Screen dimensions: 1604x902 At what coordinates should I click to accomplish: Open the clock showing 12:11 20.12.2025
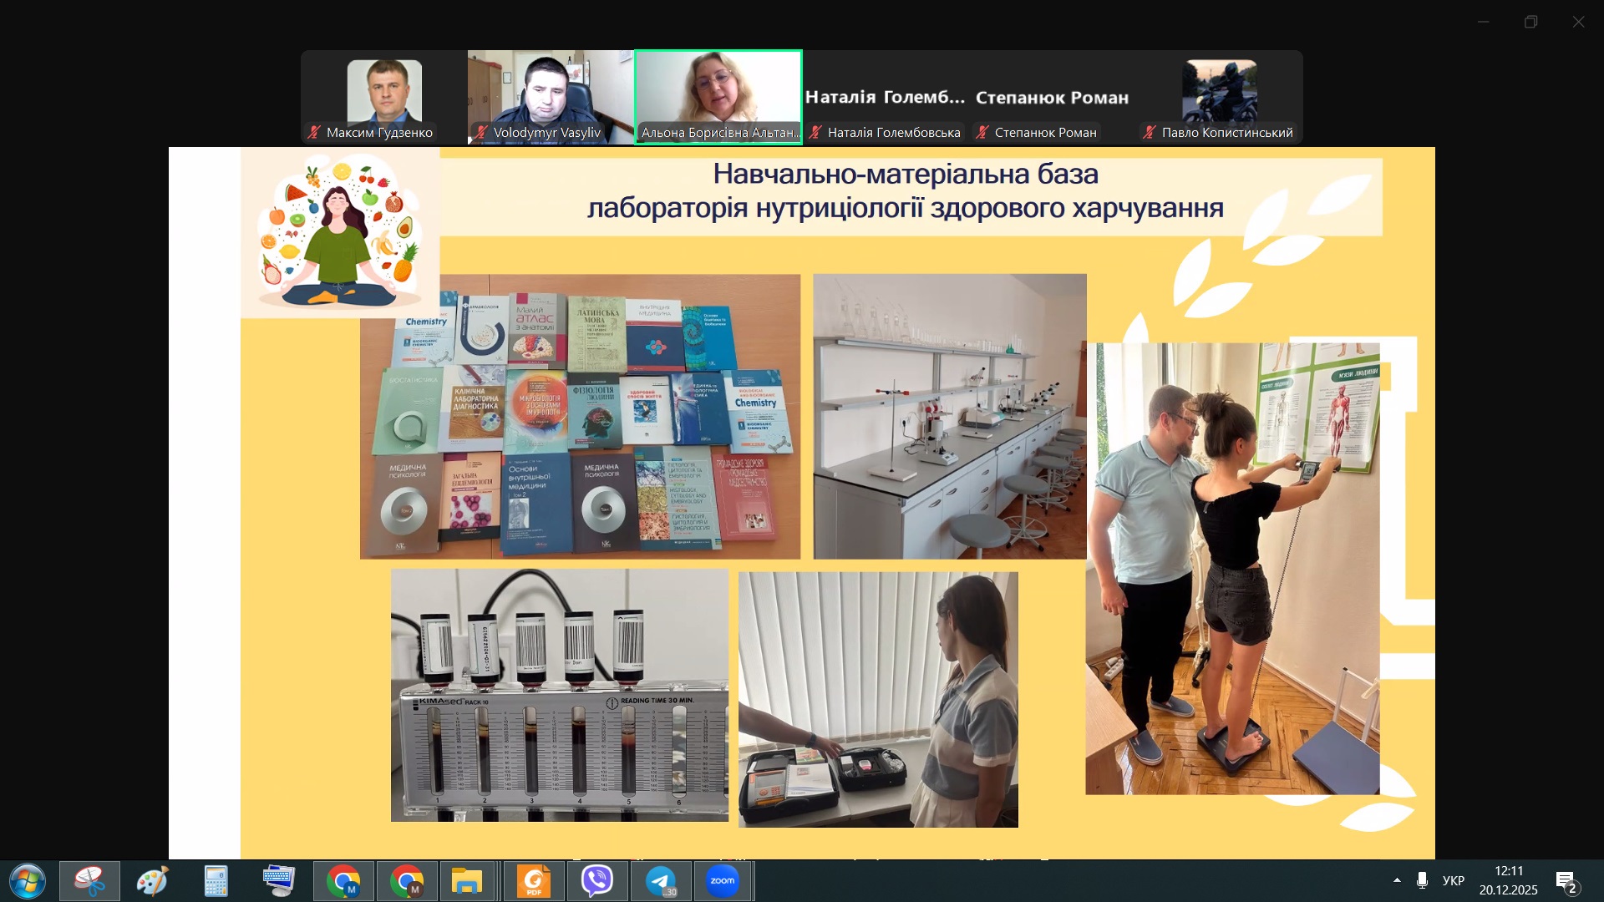tap(1508, 880)
